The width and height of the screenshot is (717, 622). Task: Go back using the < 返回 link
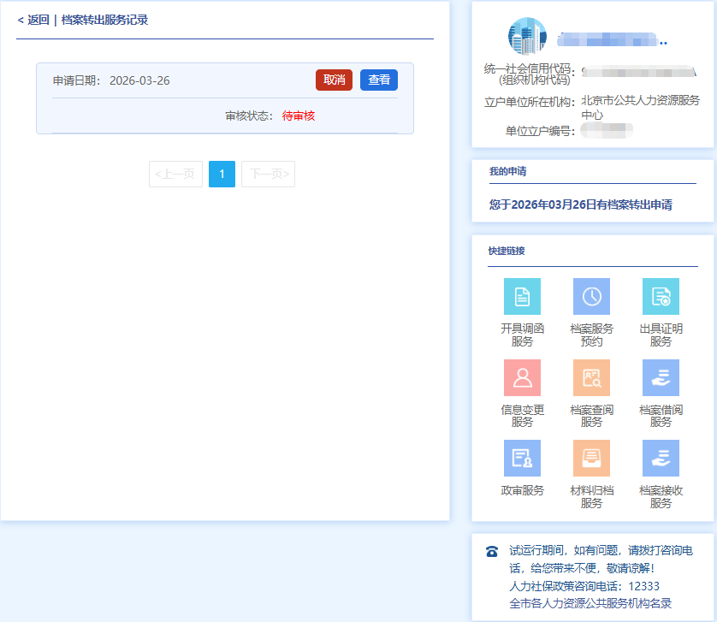[x=33, y=20]
